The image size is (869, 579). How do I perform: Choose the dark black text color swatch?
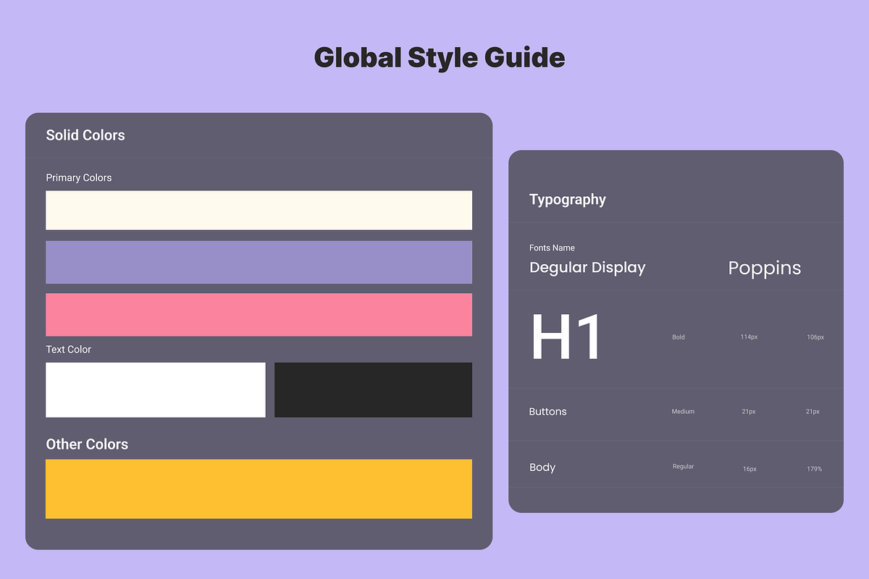coord(373,390)
